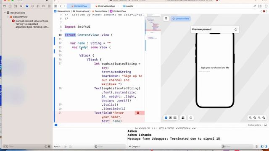Select the Live preview mode button
This screenshot has width=269, height=151.
(x=166, y=118)
